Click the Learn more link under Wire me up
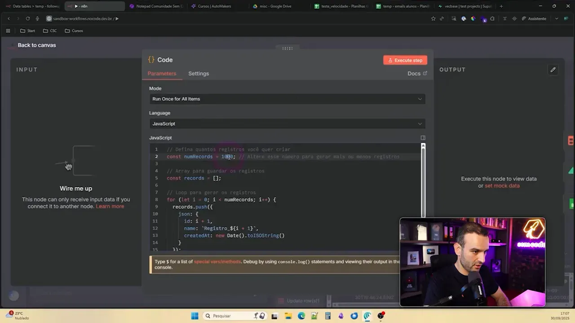 point(110,206)
